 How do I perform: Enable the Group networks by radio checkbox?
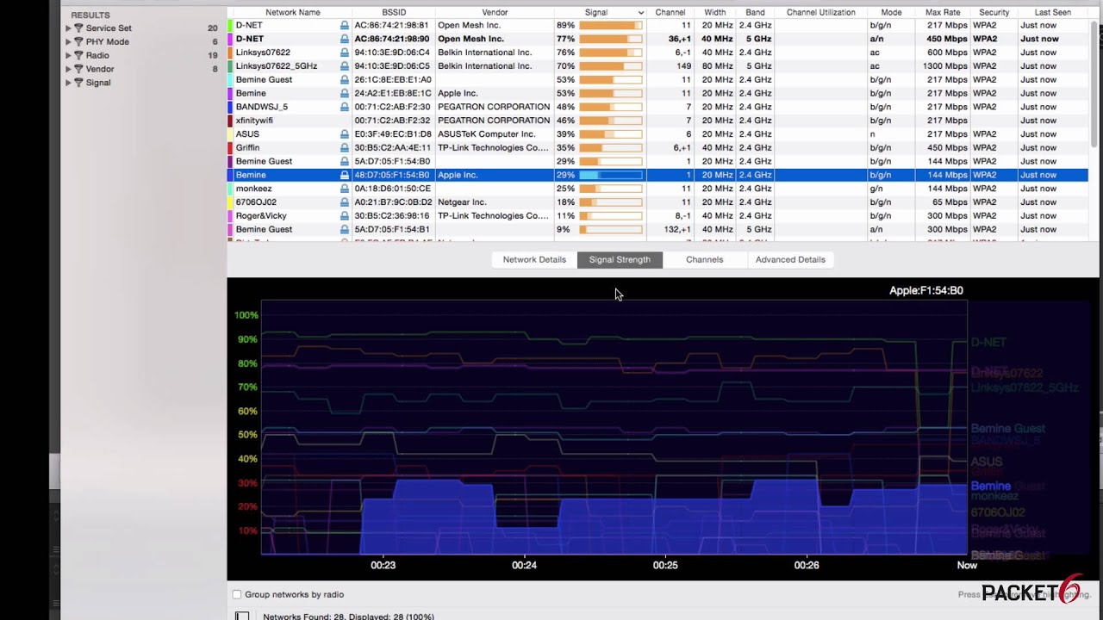pos(237,594)
